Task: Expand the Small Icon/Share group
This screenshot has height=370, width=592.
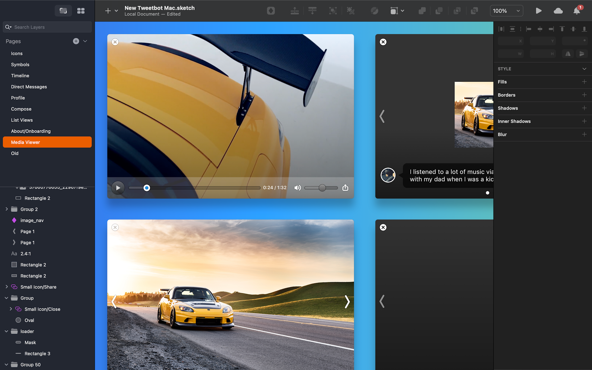Action: pyautogui.click(x=6, y=287)
